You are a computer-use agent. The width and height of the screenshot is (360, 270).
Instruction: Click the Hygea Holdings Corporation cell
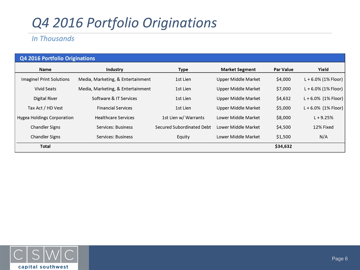tap(45, 117)
